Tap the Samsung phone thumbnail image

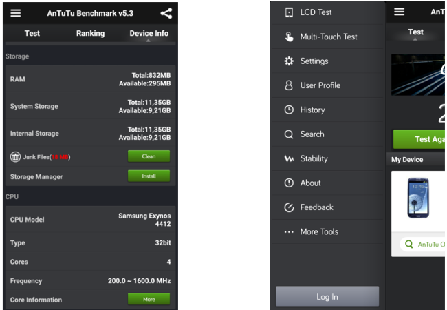[418, 198]
